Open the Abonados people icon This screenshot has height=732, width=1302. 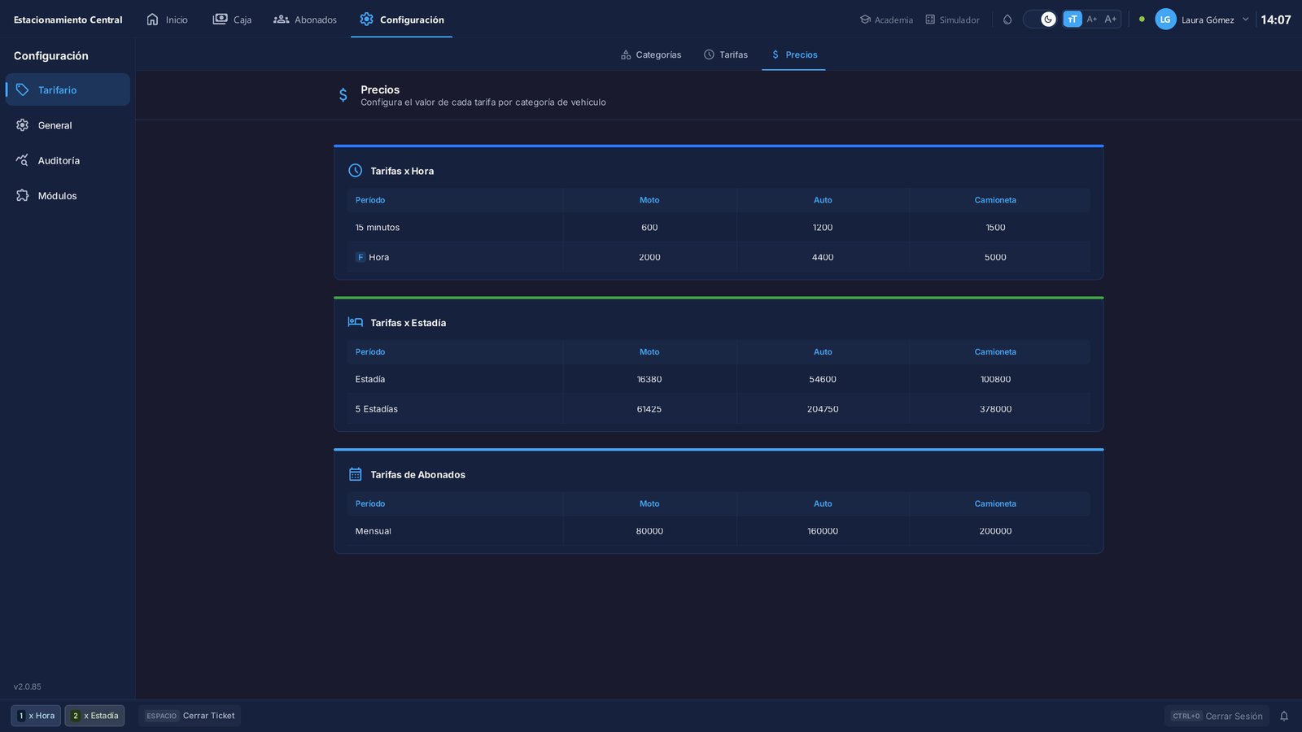pos(281,19)
